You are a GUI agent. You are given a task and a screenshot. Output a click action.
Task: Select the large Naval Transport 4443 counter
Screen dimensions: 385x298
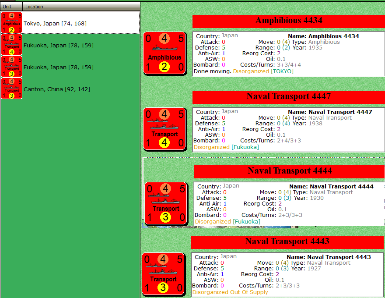point(164,274)
